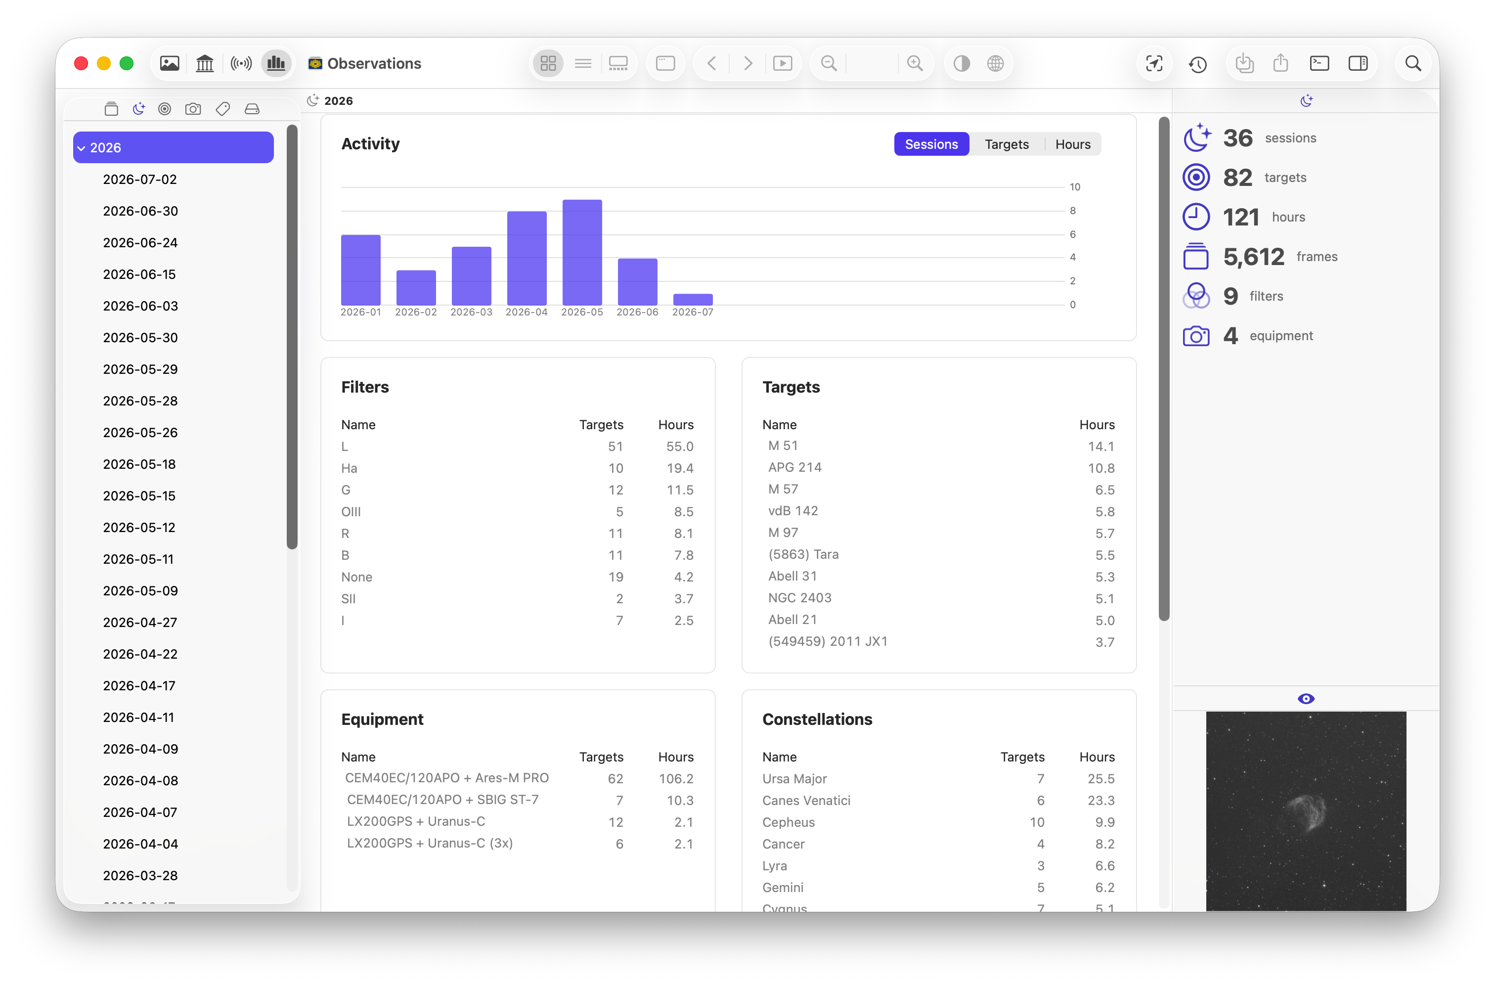This screenshot has height=985, width=1495.
Task: Open the nebula preview thumbnail
Action: [1306, 811]
